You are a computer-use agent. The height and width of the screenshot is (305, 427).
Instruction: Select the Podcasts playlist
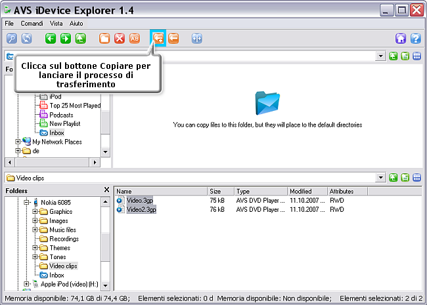click(61, 115)
